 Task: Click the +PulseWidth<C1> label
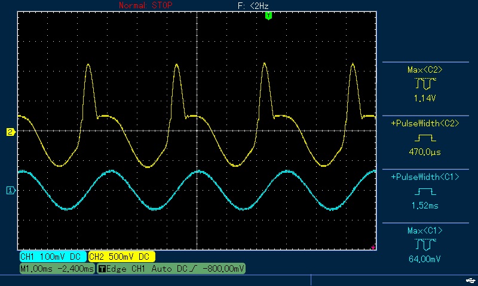(x=425, y=177)
